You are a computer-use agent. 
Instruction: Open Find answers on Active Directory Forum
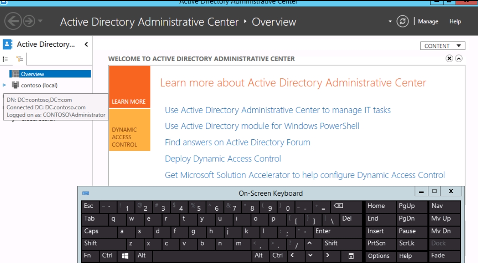click(237, 143)
